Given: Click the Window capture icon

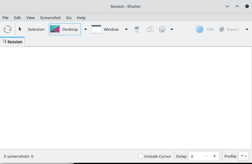Looking at the screenshot, I should pos(96,29).
